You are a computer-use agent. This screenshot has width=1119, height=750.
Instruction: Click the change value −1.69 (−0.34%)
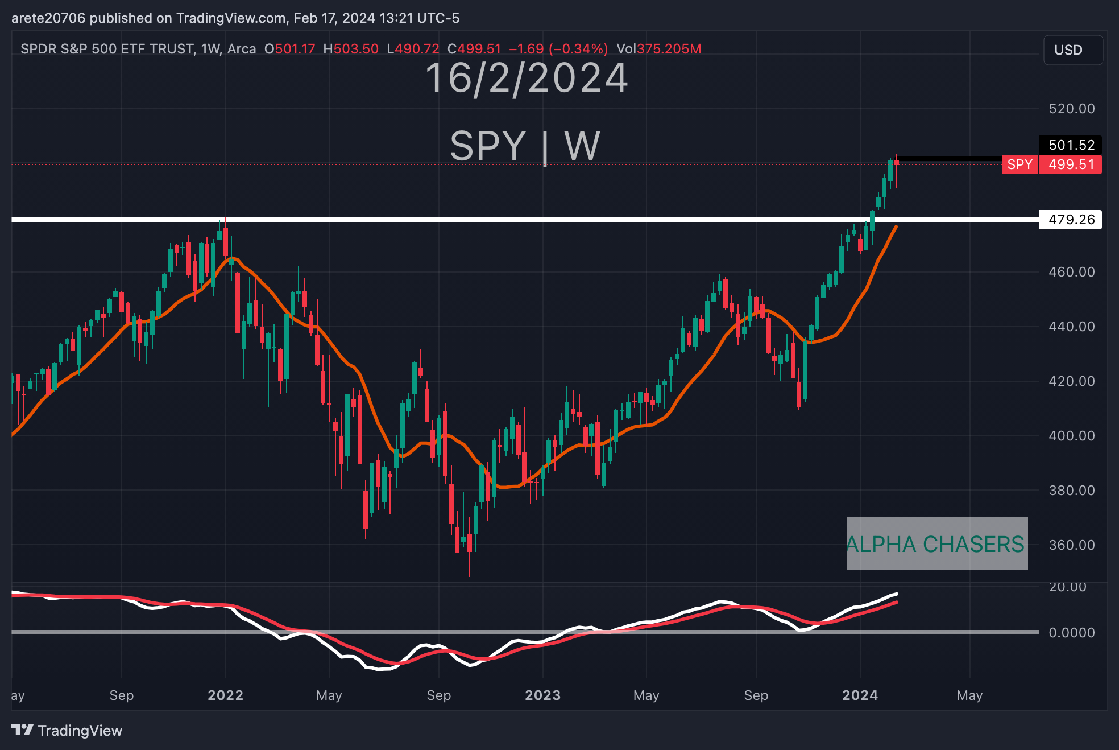[558, 49]
